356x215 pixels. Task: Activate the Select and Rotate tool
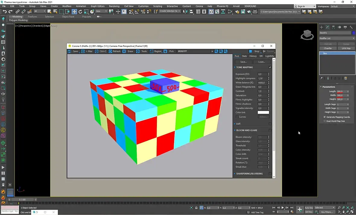(x=80, y=11)
